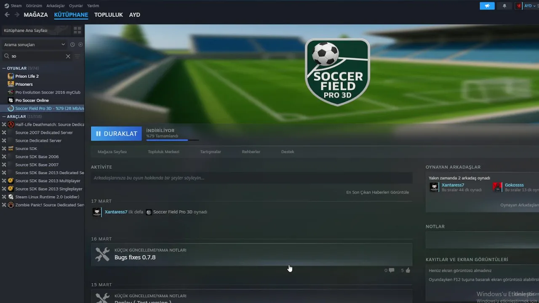Open Xantaress7 profile in activity feed
This screenshot has width=539, height=303.
coord(116,212)
